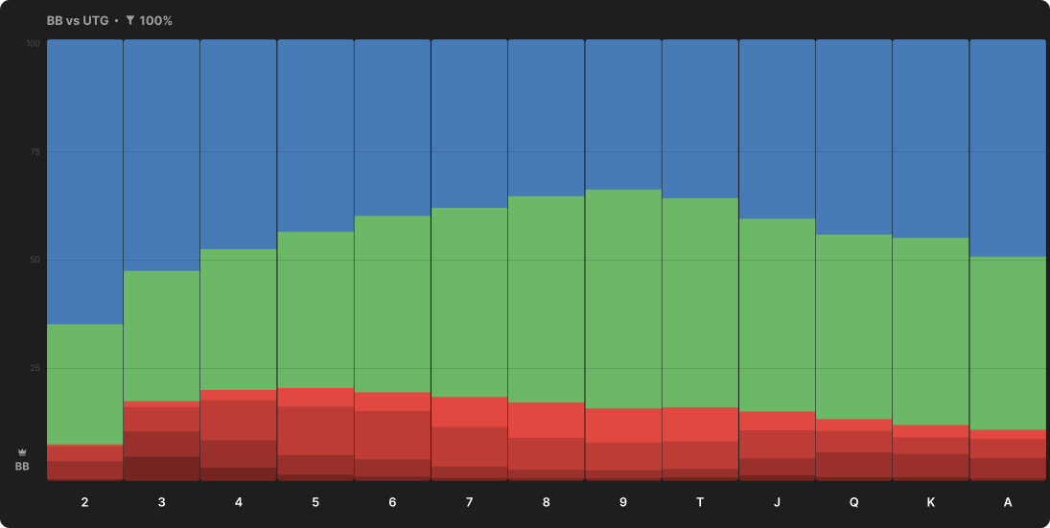Select the blue segment of bar 8

point(547,118)
